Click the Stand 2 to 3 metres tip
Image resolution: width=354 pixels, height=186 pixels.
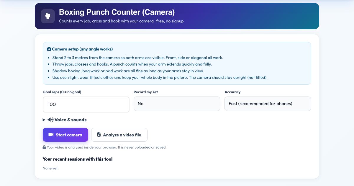click(x=138, y=58)
